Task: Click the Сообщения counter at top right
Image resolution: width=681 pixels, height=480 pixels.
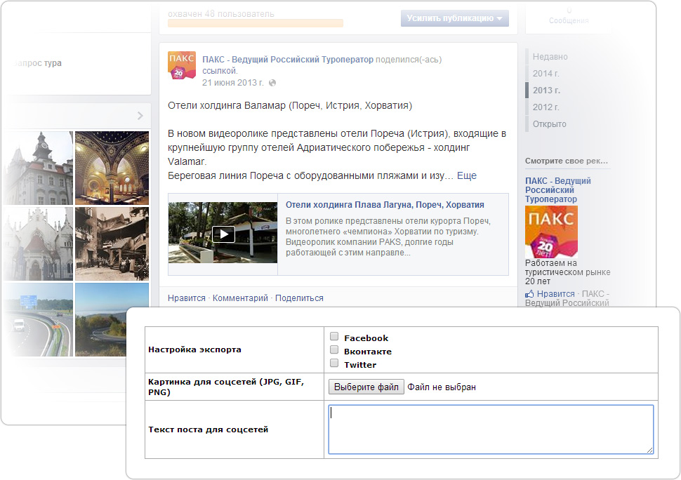Action: pos(569,17)
